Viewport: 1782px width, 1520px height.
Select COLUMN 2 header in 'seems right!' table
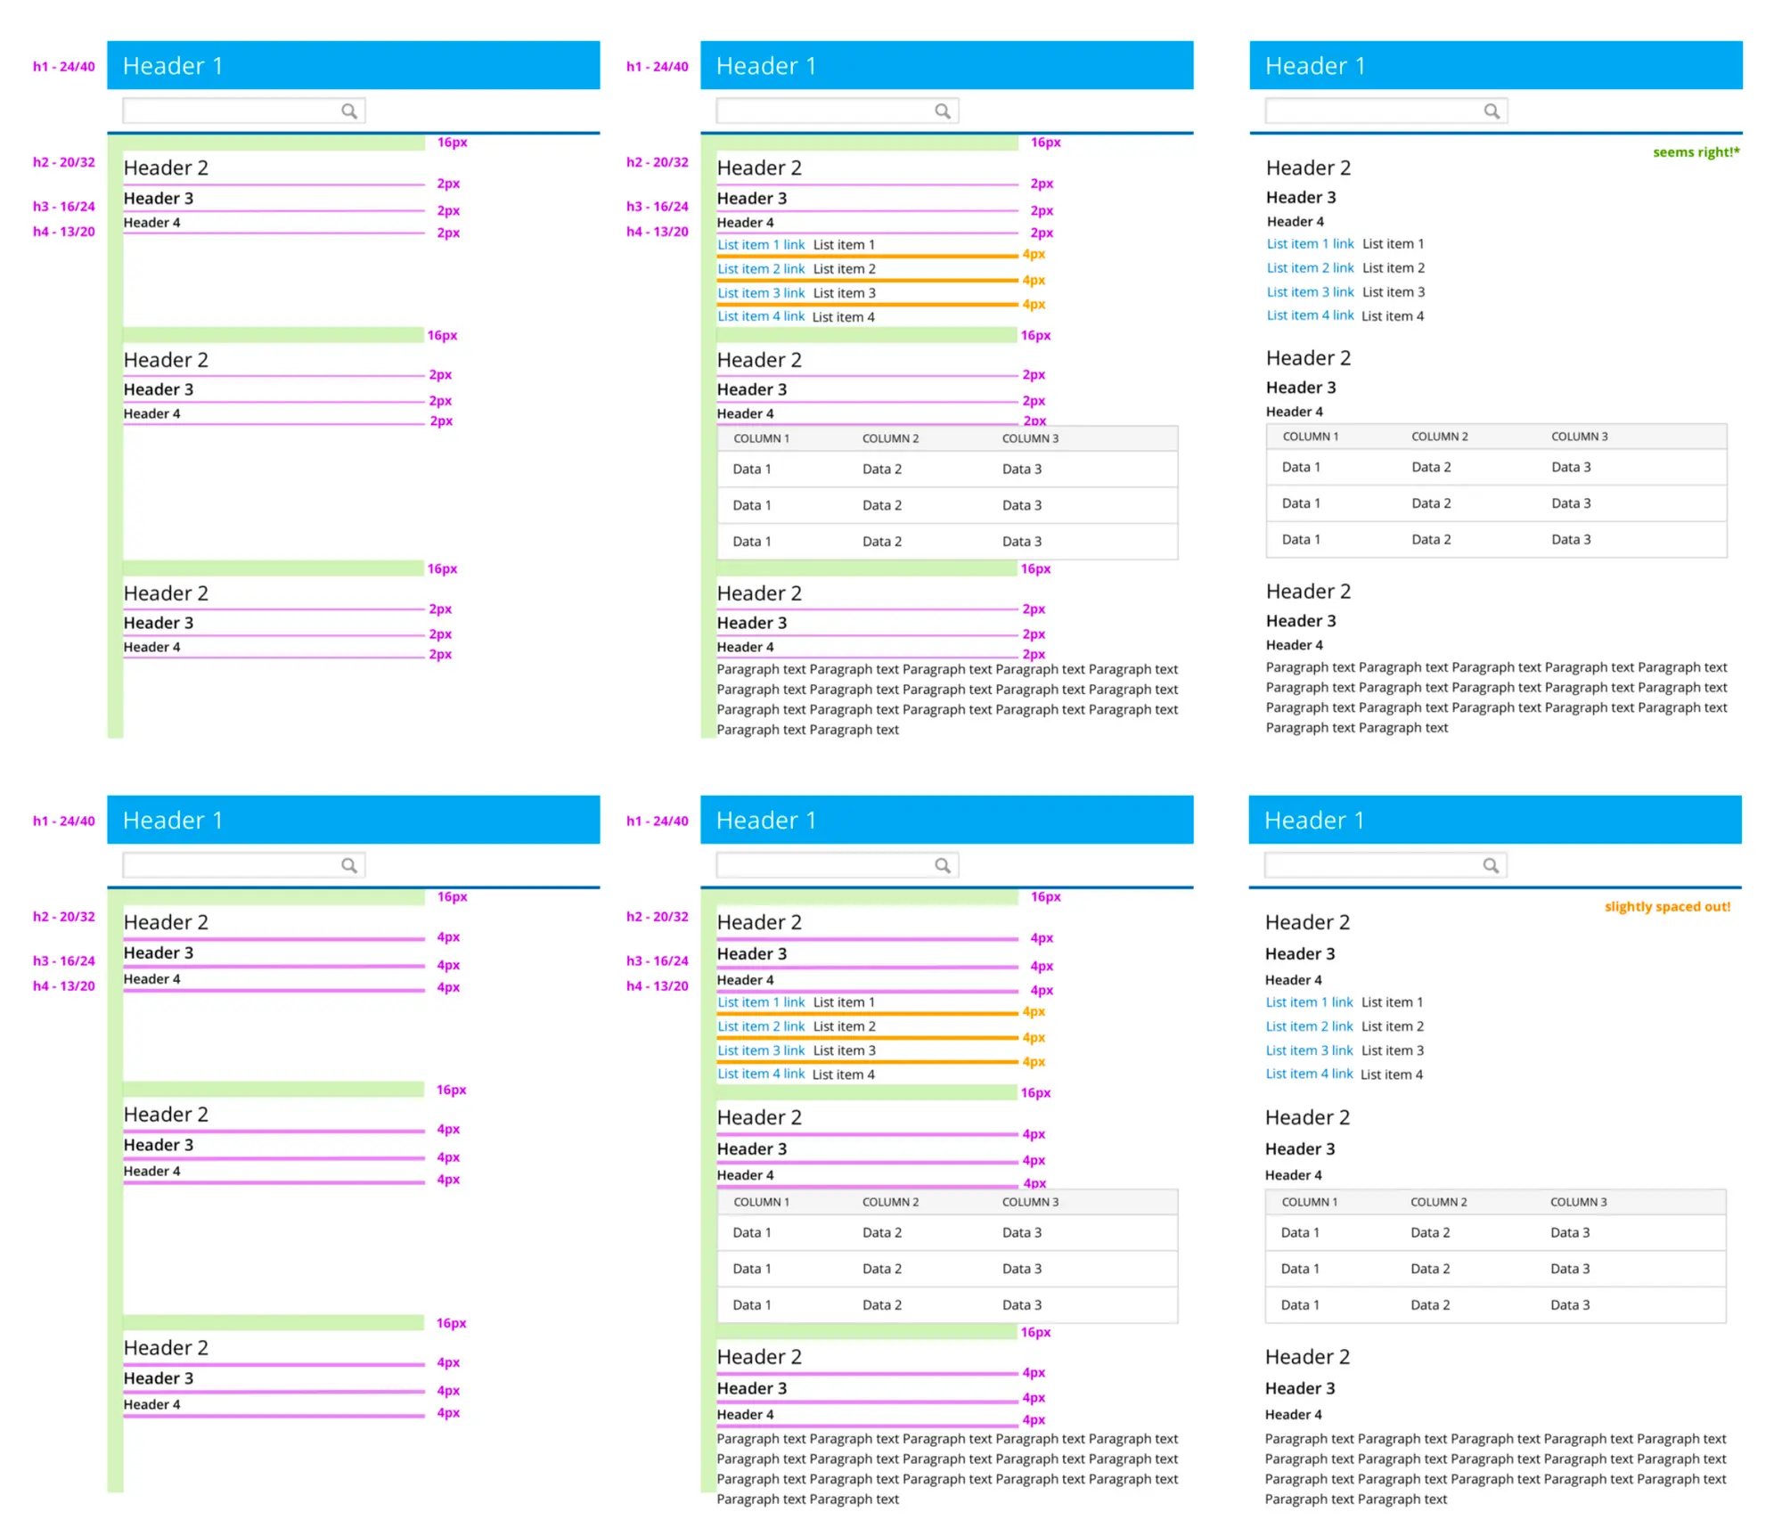[1440, 437]
